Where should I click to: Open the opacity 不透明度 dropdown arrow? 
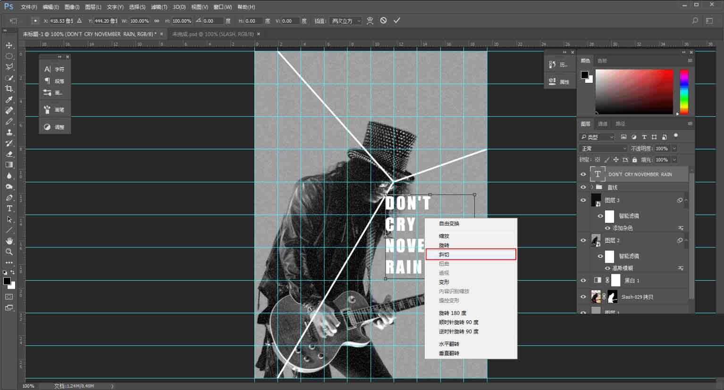674,148
